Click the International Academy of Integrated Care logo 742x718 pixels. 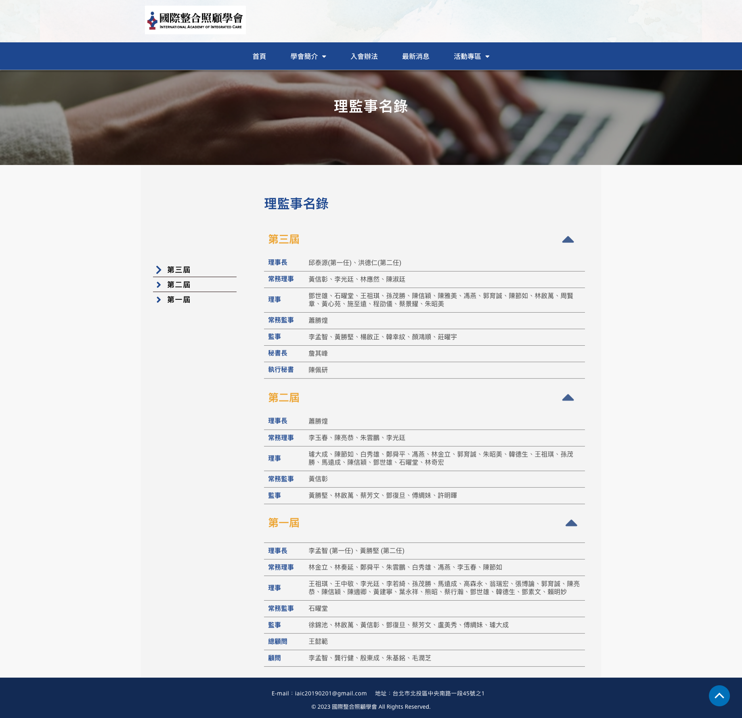195,20
